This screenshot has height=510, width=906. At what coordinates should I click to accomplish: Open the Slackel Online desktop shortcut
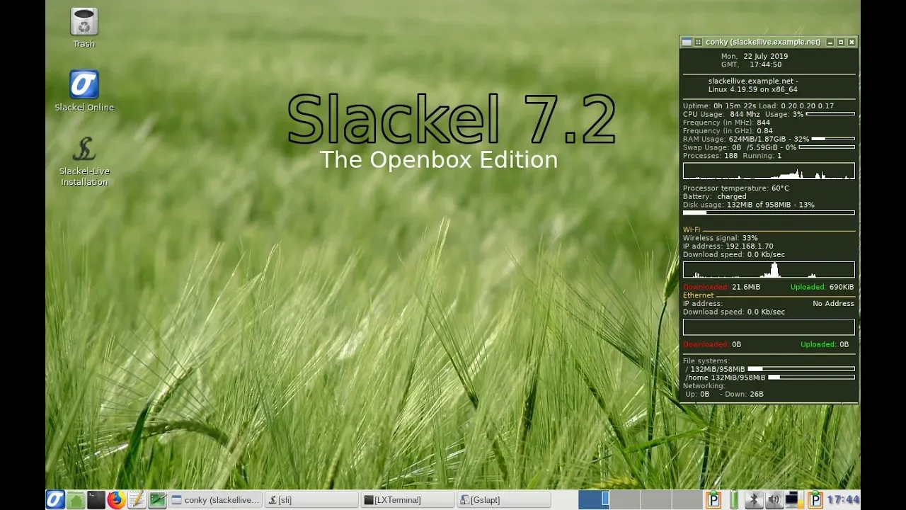pos(84,84)
